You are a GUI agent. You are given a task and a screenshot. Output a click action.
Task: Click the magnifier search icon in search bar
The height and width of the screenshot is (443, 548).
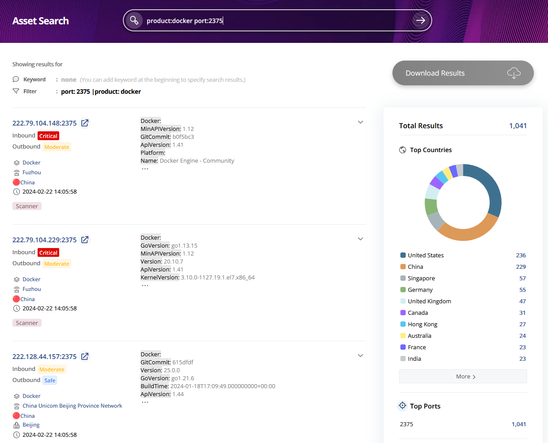134,20
